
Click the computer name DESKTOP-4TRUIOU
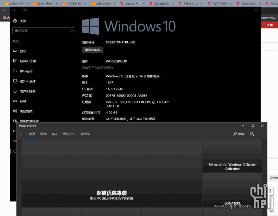click(x=121, y=42)
